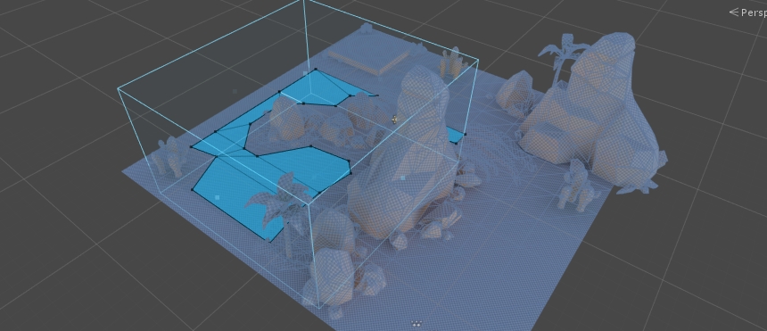Grab the volume box handle on its left face

tap(235, 91)
